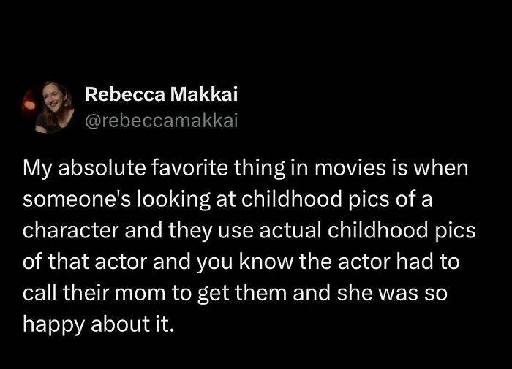Image resolution: width=512 pixels, height=369 pixels.
Task: Click 'happy about it.' on last line
Action: point(99,323)
